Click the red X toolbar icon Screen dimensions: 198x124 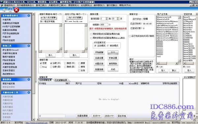pyautogui.click(x=16, y=10)
